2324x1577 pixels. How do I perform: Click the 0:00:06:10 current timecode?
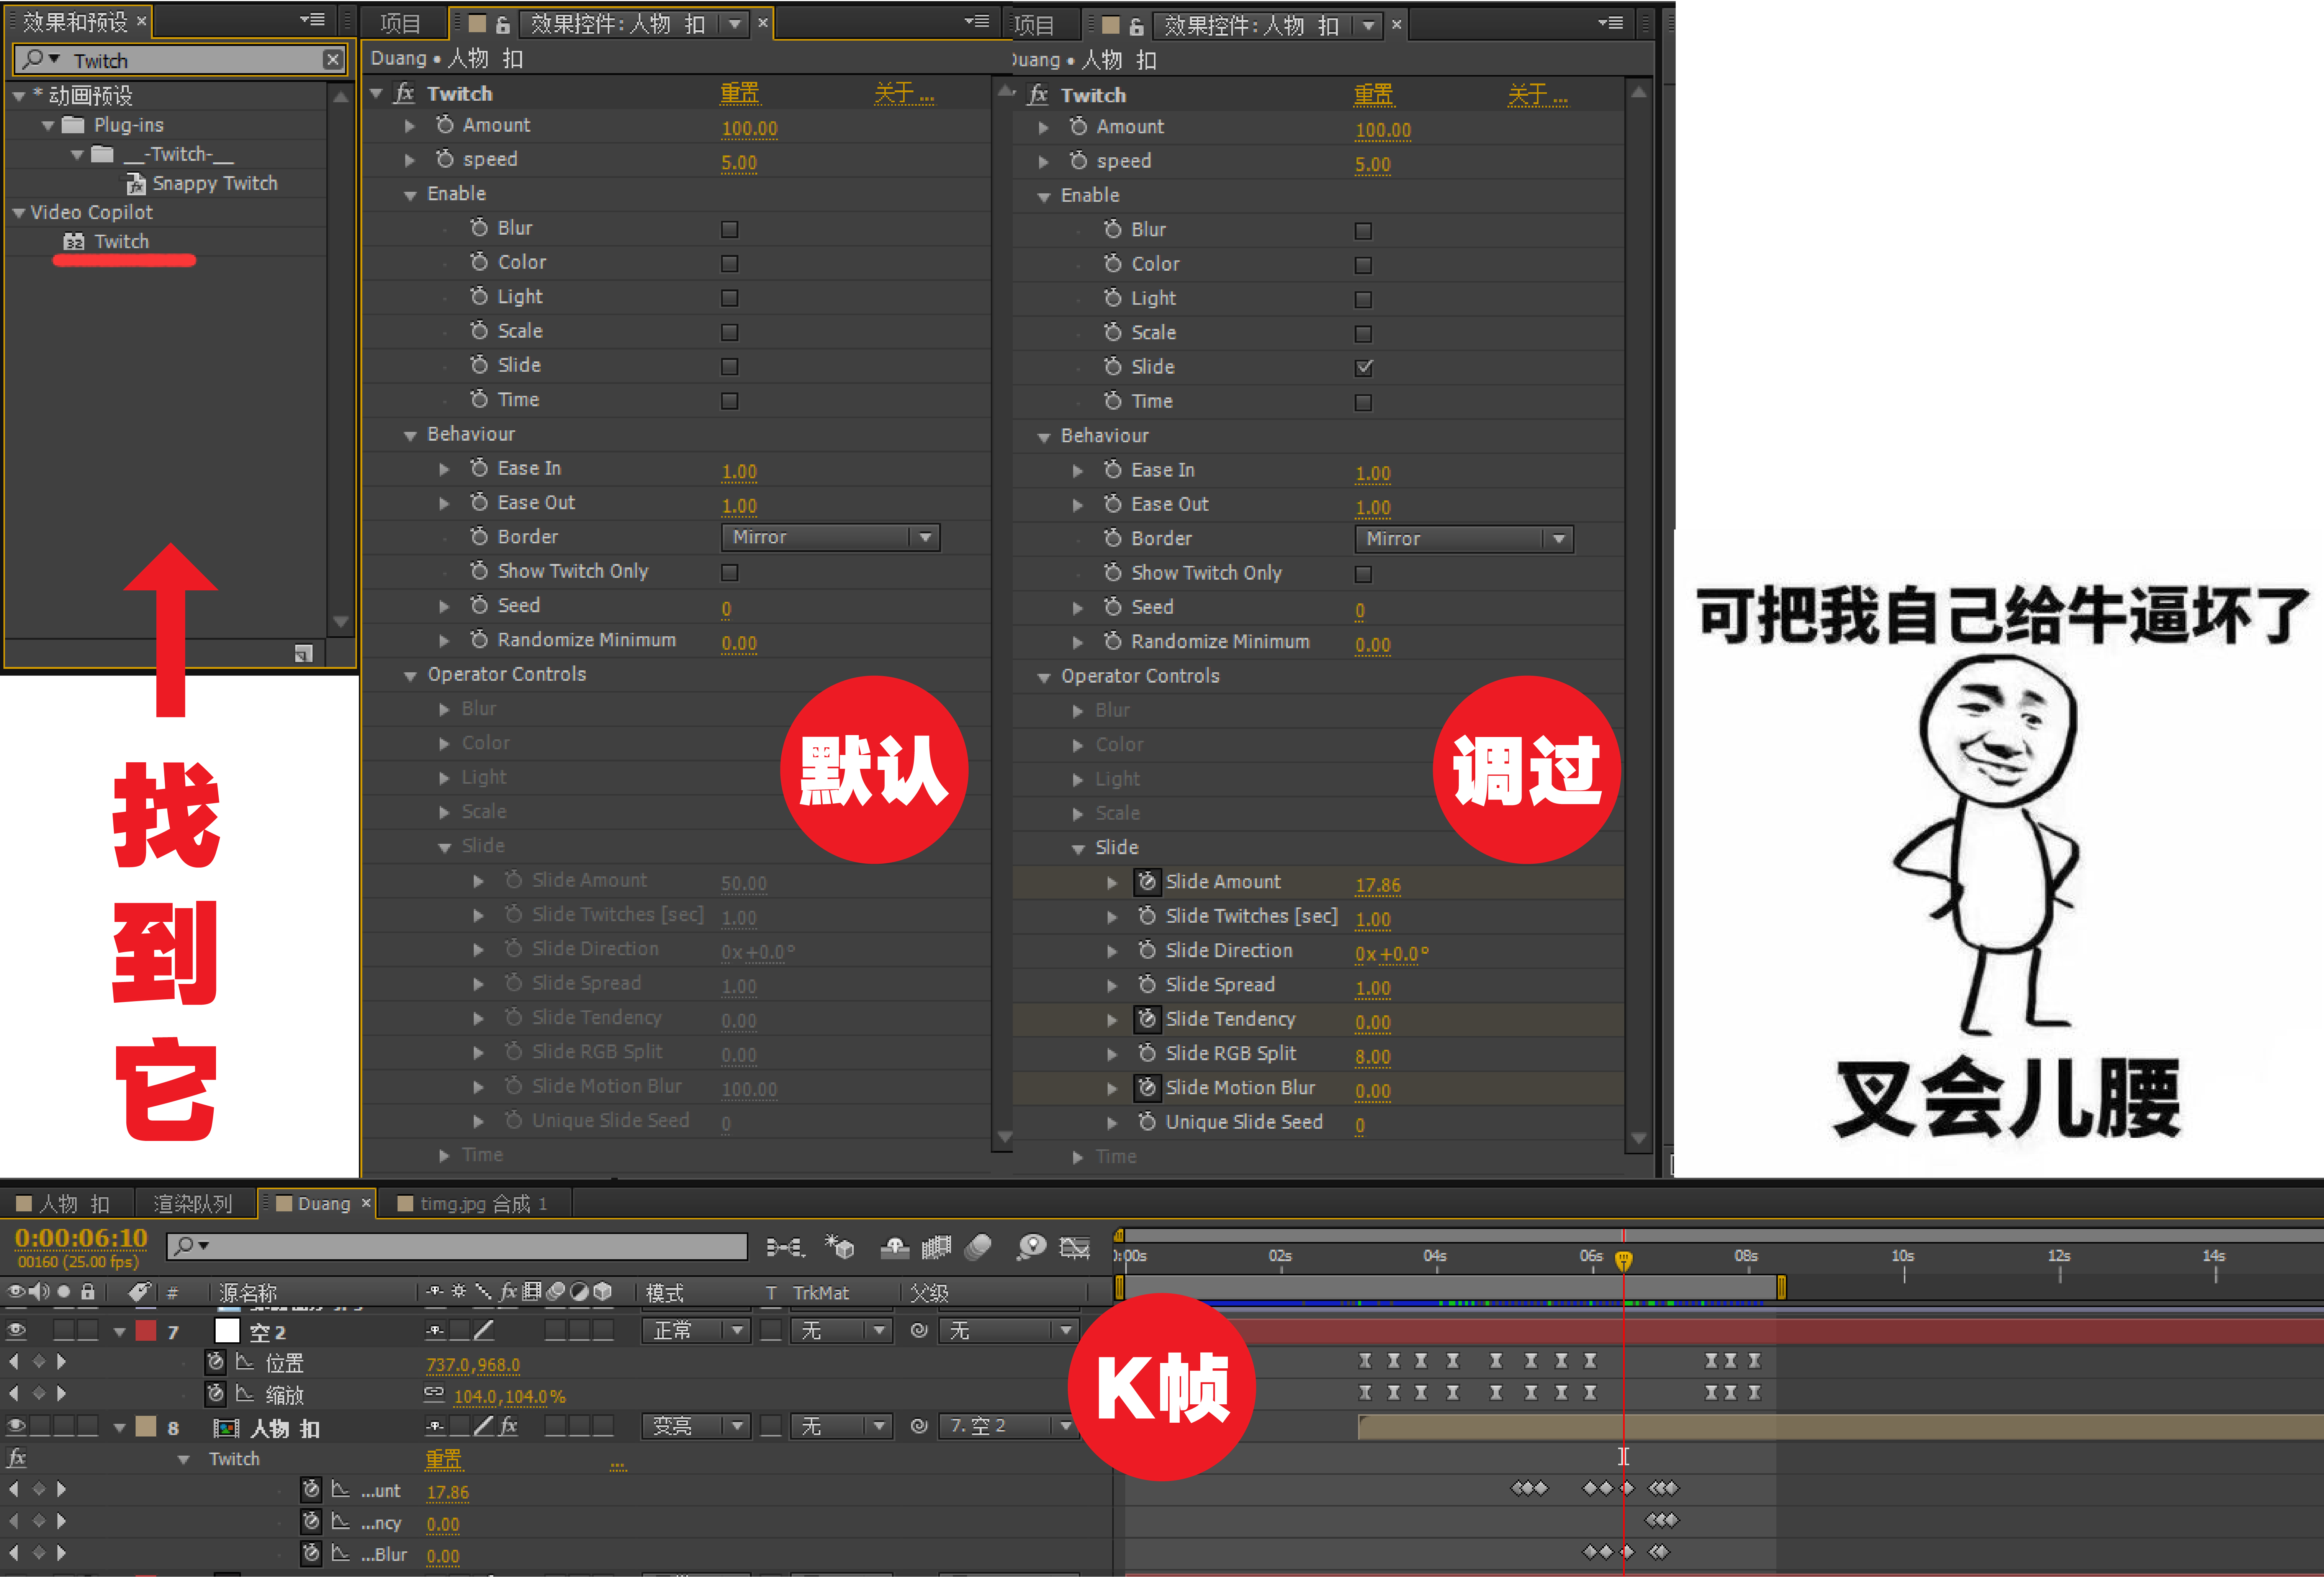pyautogui.click(x=81, y=1238)
